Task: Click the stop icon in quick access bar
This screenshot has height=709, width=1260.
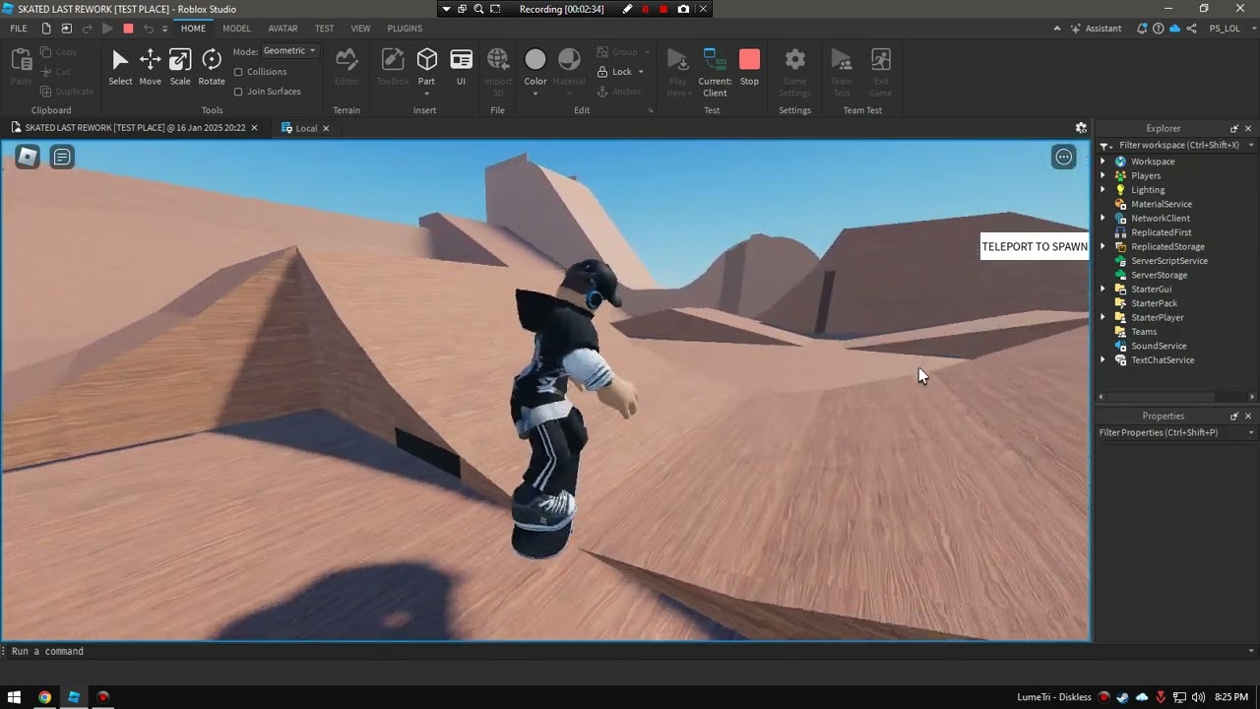Action: tap(128, 29)
